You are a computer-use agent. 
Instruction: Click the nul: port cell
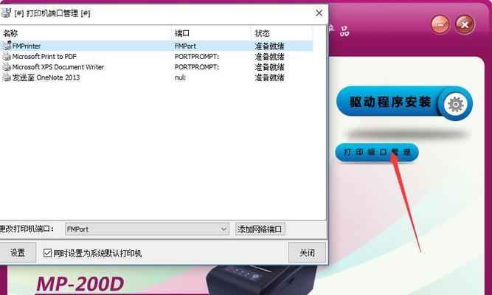point(180,77)
